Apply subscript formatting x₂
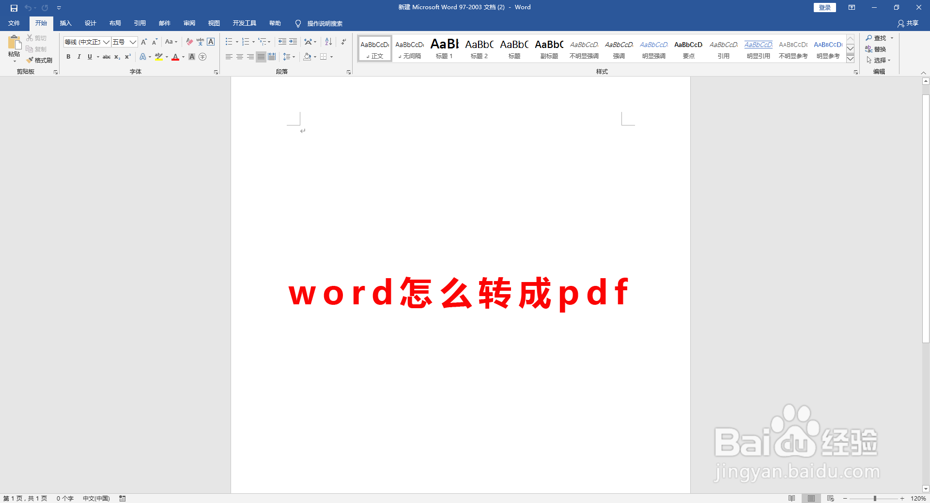The width and height of the screenshot is (930, 503). coord(117,57)
